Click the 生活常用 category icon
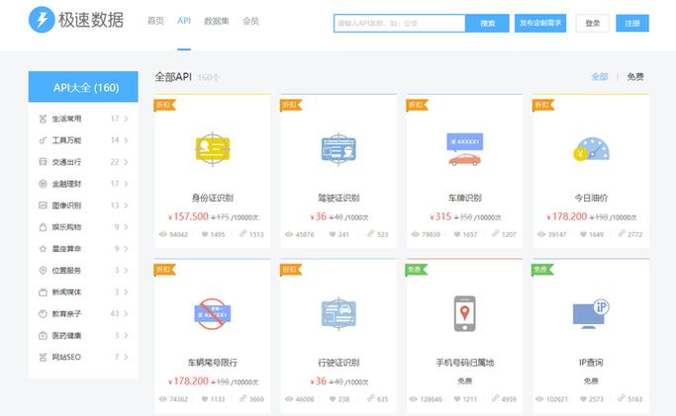Screen dimensions: 676x416 [x=43, y=119]
